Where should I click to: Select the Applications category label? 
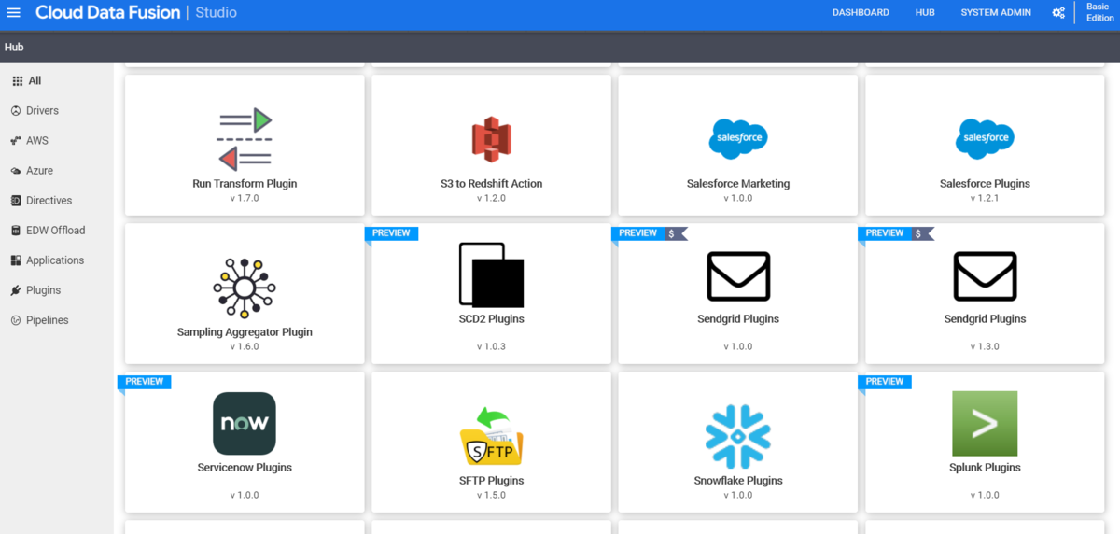pyautogui.click(x=55, y=260)
